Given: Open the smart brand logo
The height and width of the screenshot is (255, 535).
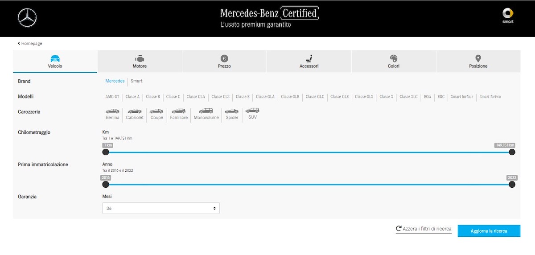Looking at the screenshot, I should pyautogui.click(x=508, y=16).
